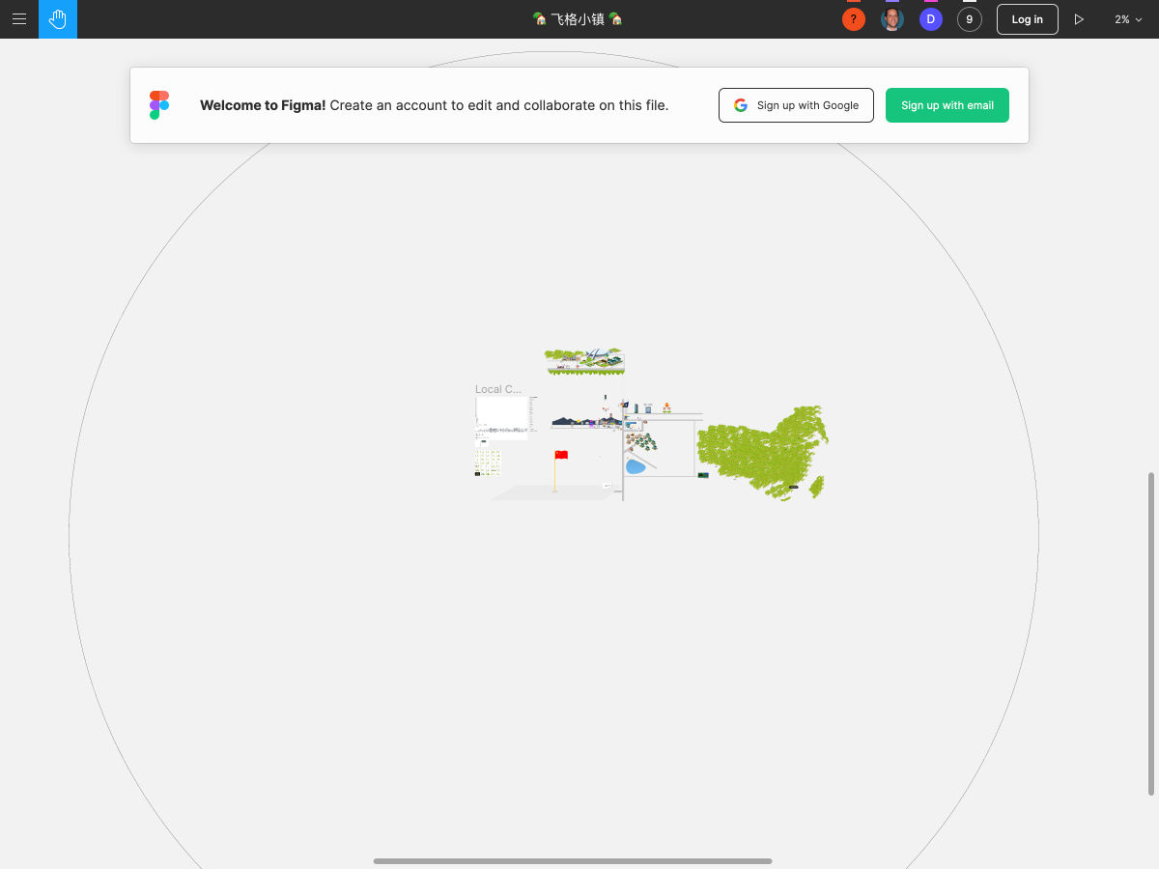
Task: Select the large green forest artwork
Action: tap(763, 452)
